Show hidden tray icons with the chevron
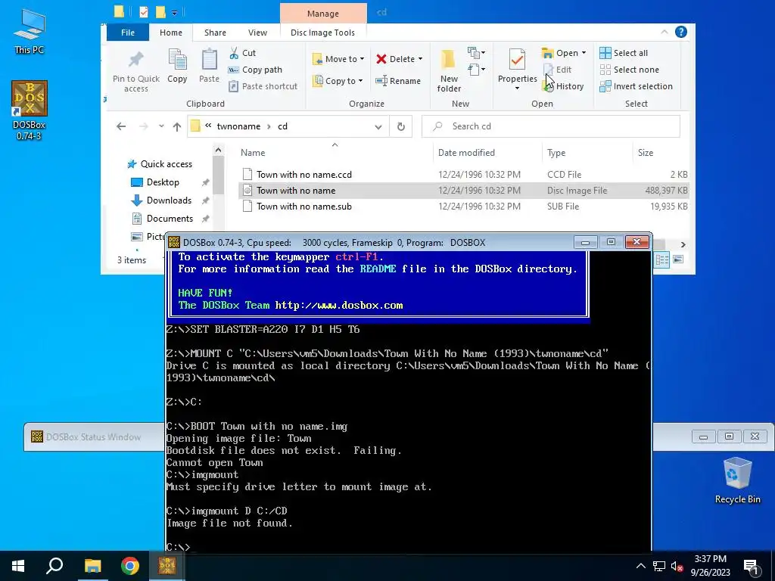Viewport: 775px width, 581px height. click(640, 566)
